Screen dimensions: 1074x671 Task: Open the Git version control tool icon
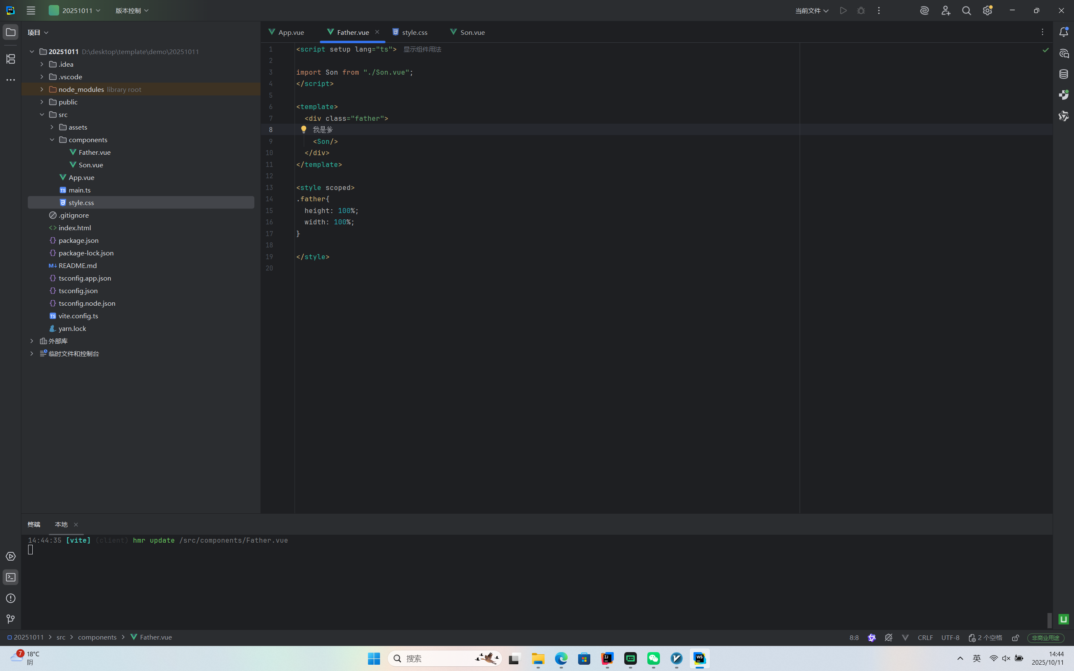tap(10, 619)
